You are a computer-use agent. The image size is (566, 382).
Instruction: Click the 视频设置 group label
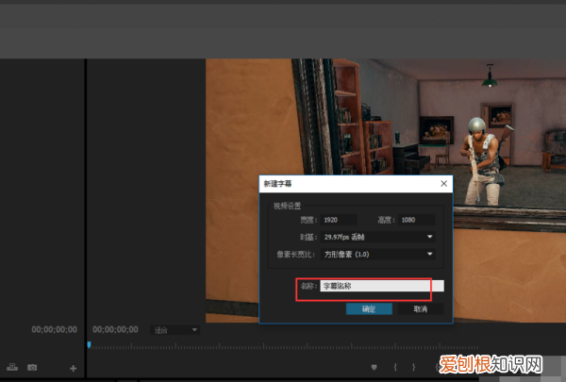click(x=287, y=206)
